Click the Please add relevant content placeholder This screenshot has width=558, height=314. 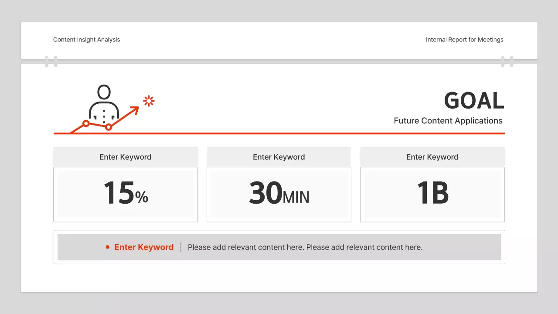pyautogui.click(x=305, y=247)
